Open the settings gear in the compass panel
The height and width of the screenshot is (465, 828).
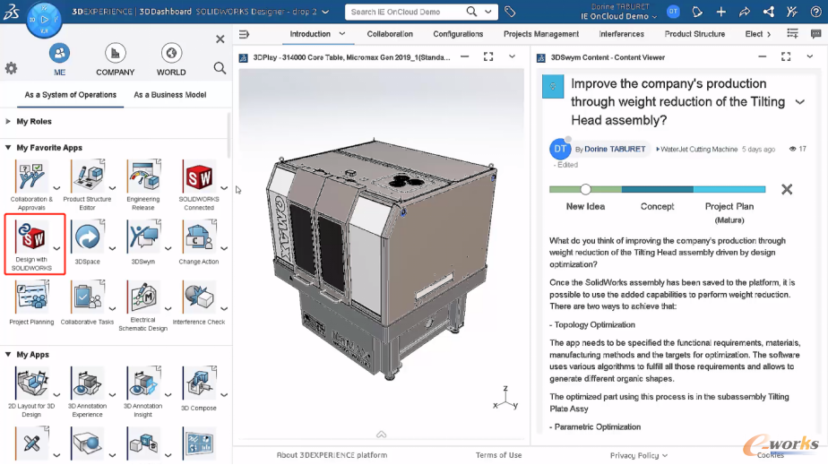point(11,68)
